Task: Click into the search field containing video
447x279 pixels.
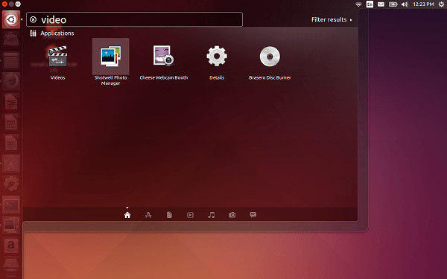Action: coord(134,19)
